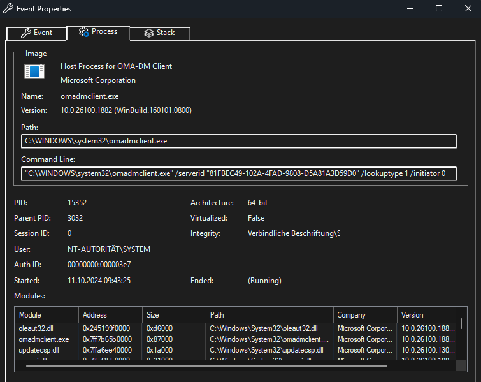Sort modules by Module column header
Image resolution: width=481 pixels, height=382 pixels.
47,315
